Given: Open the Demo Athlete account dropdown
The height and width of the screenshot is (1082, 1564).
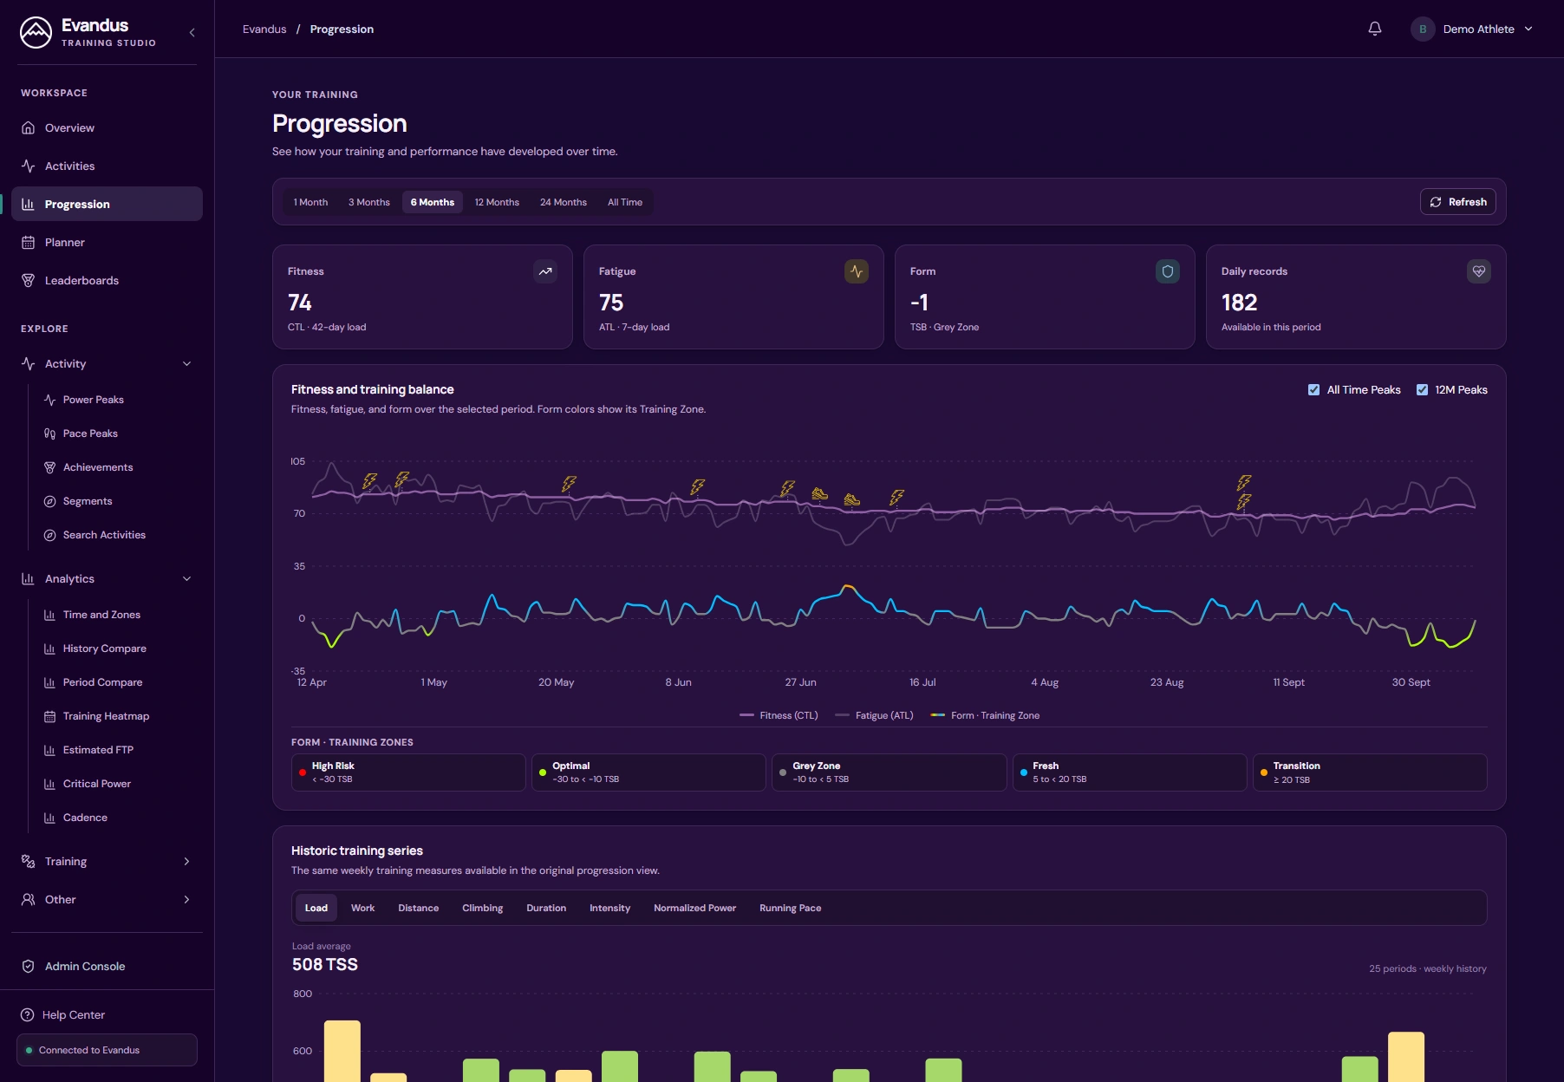Looking at the screenshot, I should point(1473,29).
